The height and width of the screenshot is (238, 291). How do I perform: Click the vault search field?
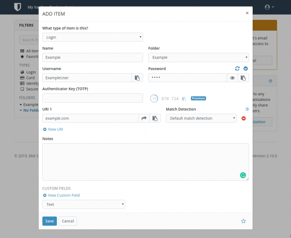pyautogui.click(x=29, y=40)
